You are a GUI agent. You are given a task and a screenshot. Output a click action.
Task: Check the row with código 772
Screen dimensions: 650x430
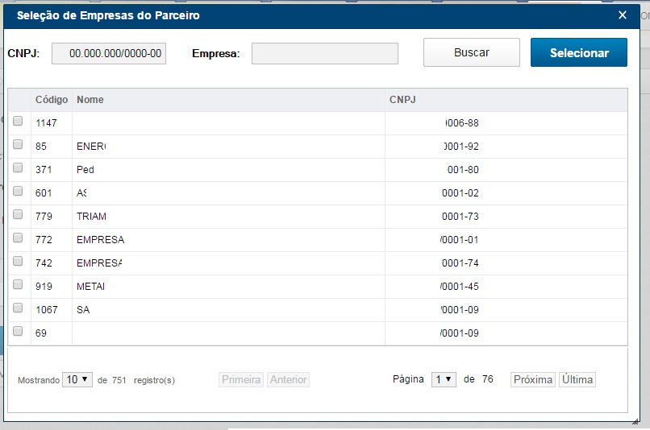pos(18,238)
